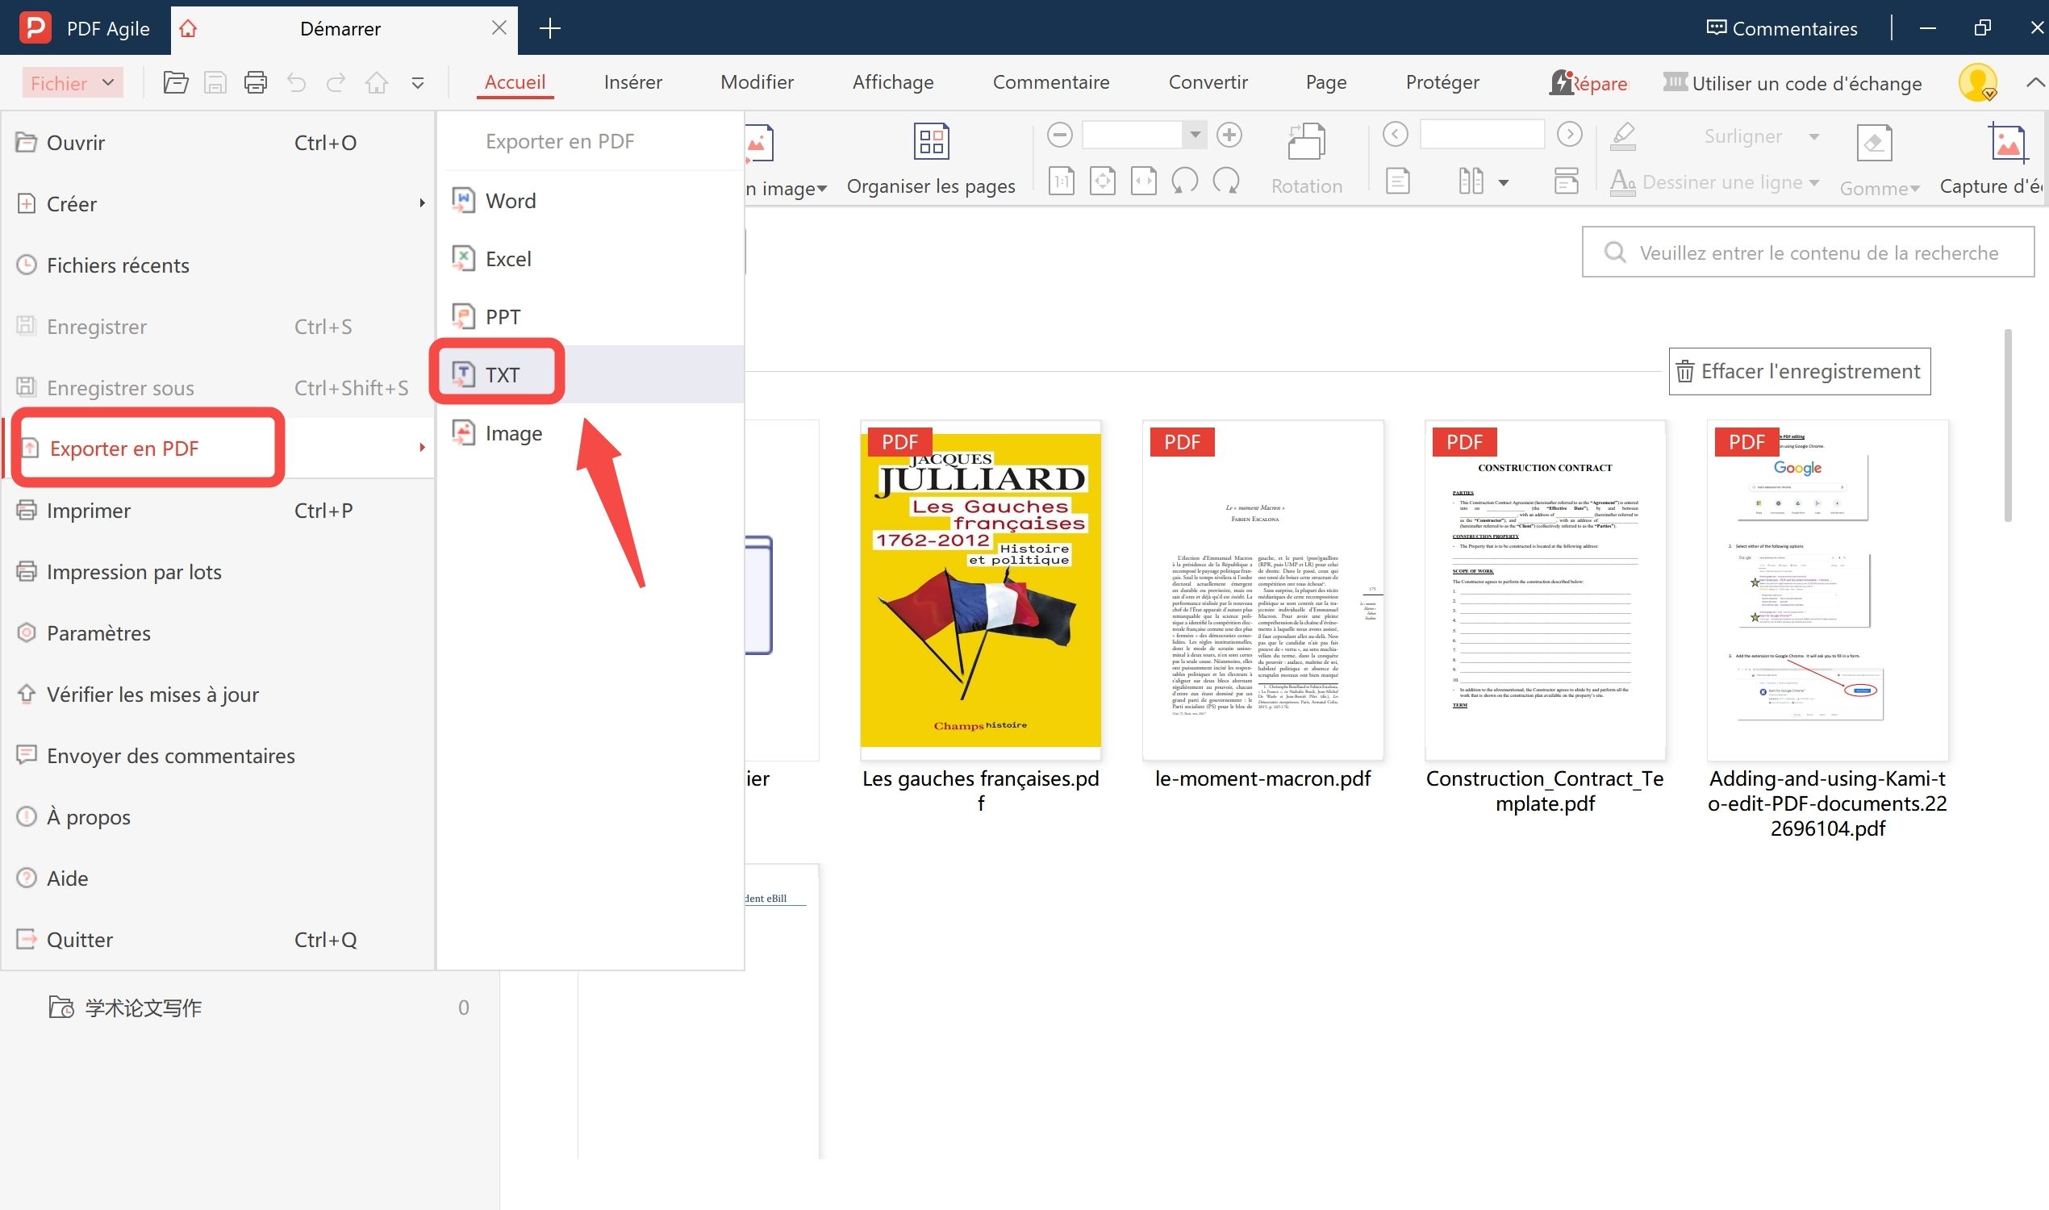
Task: Switch to the Convertir tab
Action: [1208, 82]
